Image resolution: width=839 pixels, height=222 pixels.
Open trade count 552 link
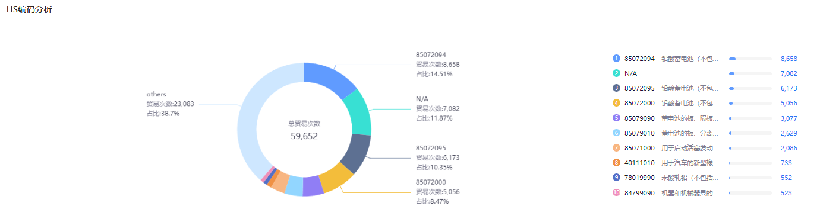point(786,177)
